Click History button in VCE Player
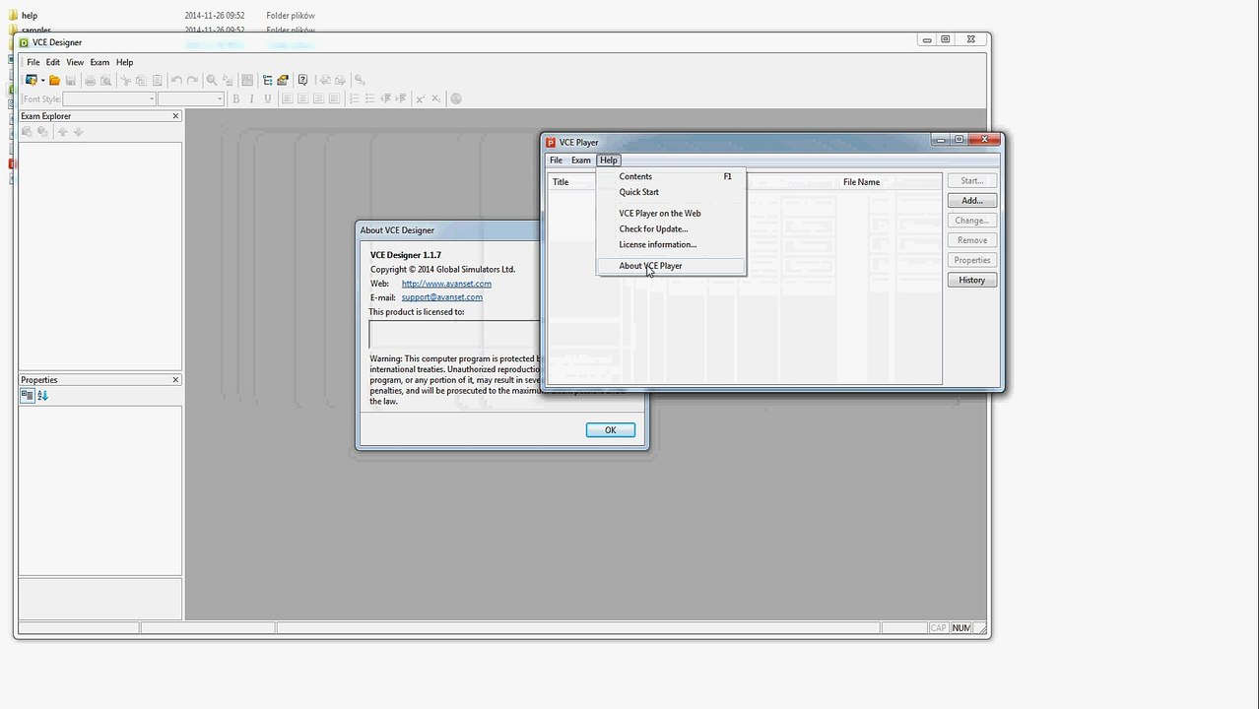Image resolution: width=1259 pixels, height=709 pixels. [x=972, y=280]
